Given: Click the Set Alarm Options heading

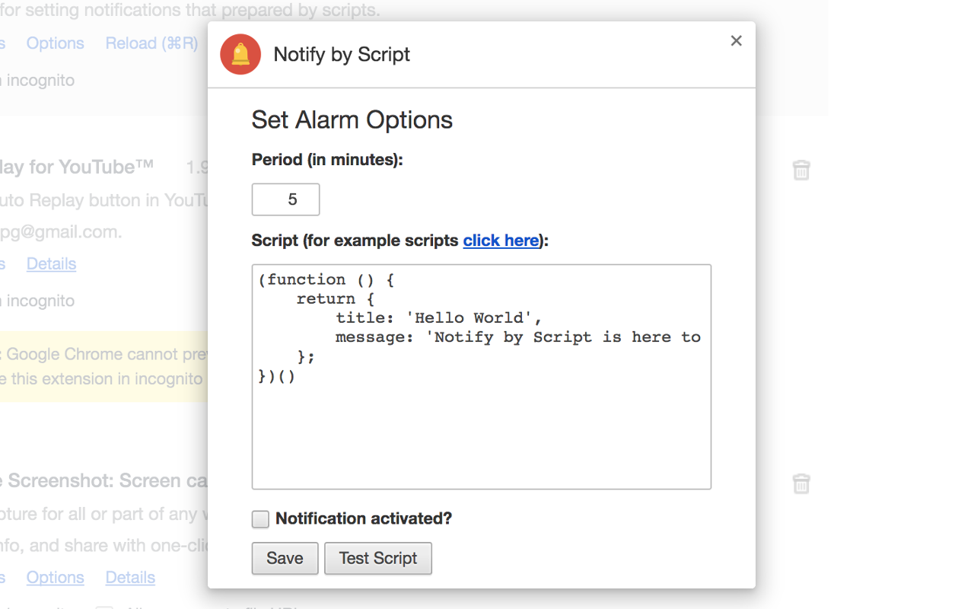Looking at the screenshot, I should [x=352, y=120].
